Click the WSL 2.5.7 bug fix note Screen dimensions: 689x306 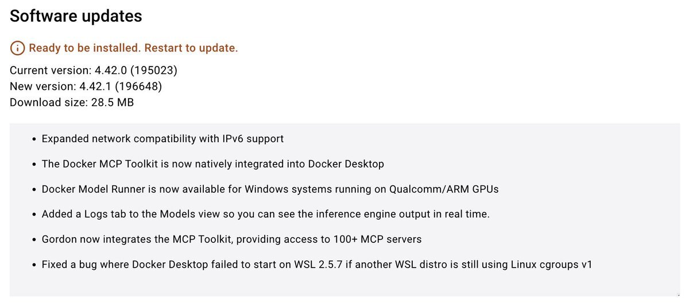(x=317, y=264)
